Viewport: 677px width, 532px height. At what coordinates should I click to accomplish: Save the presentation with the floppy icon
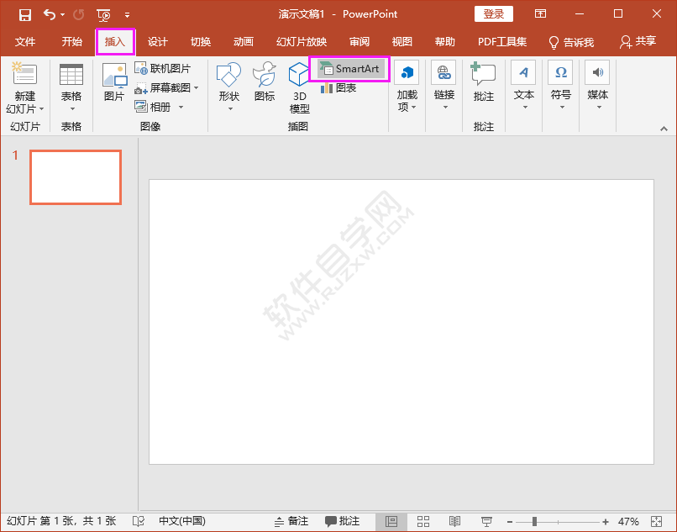pyautogui.click(x=25, y=14)
